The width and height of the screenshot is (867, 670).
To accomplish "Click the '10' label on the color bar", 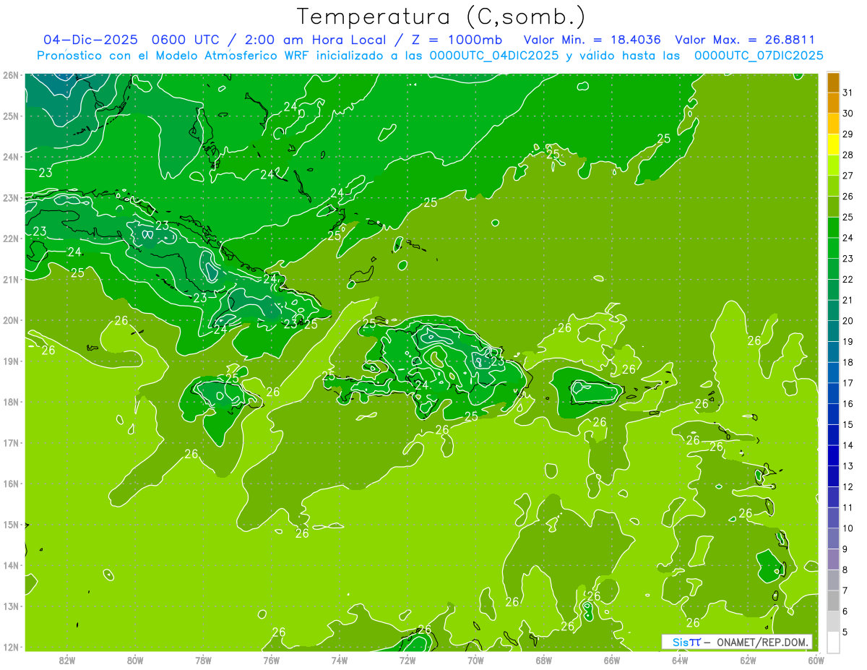I will [x=848, y=528].
